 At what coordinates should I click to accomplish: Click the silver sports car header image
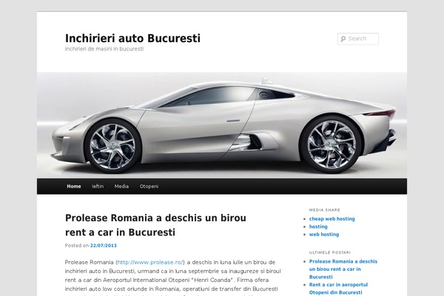[x=222, y=125]
